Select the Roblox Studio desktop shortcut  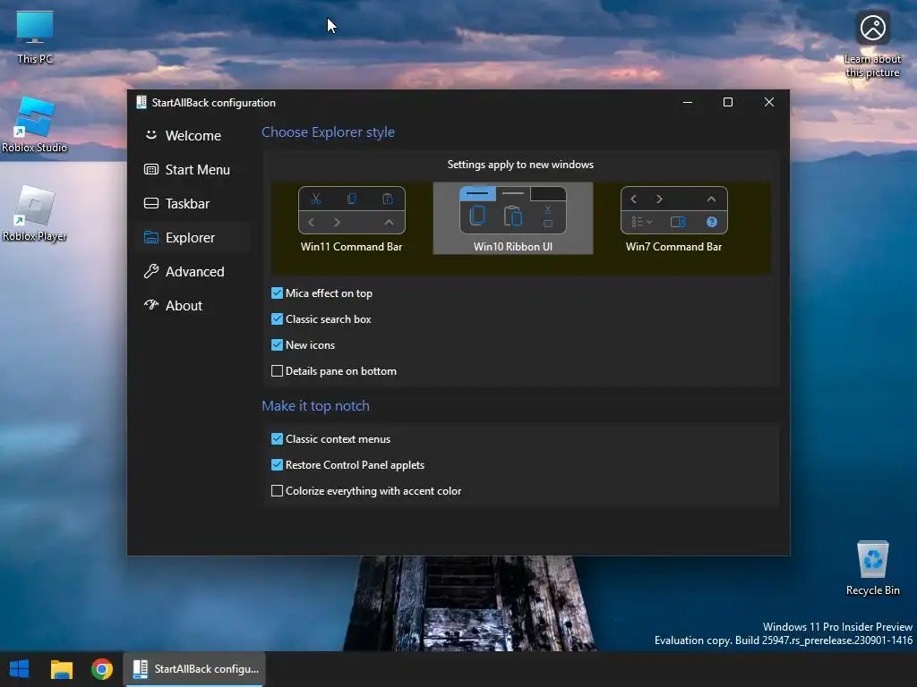click(x=35, y=125)
